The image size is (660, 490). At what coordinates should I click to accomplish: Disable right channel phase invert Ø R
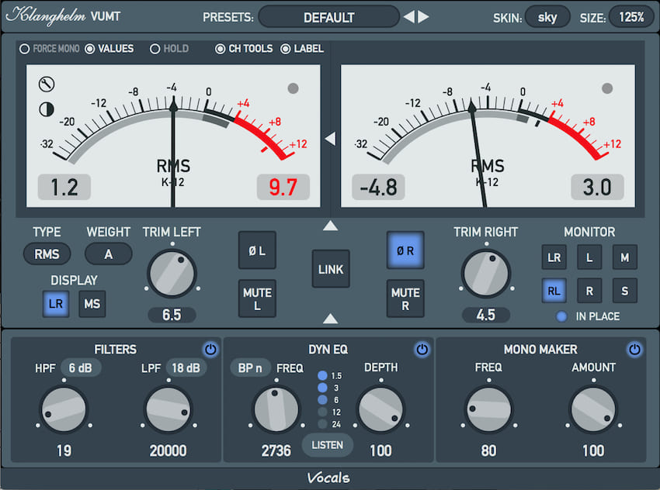pyautogui.click(x=405, y=250)
